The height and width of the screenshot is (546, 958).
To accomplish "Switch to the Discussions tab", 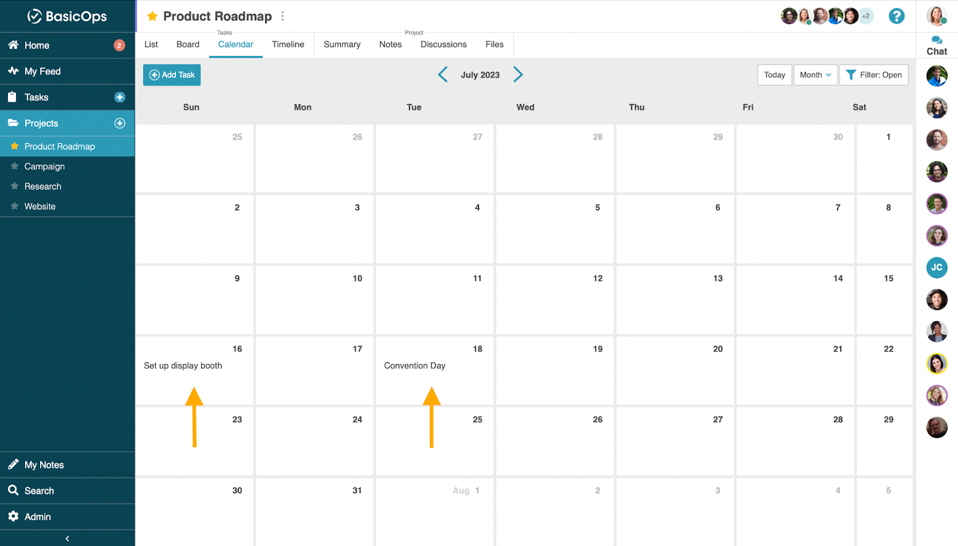I will point(443,44).
